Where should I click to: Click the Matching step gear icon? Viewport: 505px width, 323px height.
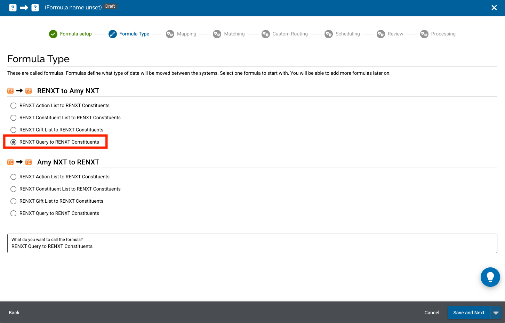click(217, 34)
